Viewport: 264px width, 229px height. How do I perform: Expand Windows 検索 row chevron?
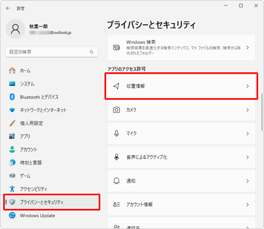pyautogui.click(x=248, y=47)
